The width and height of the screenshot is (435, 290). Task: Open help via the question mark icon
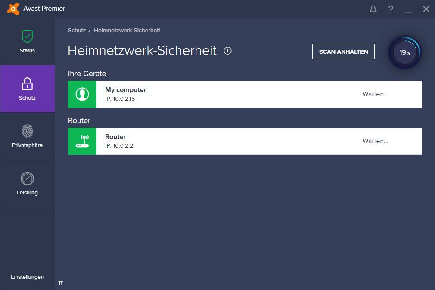point(391,9)
